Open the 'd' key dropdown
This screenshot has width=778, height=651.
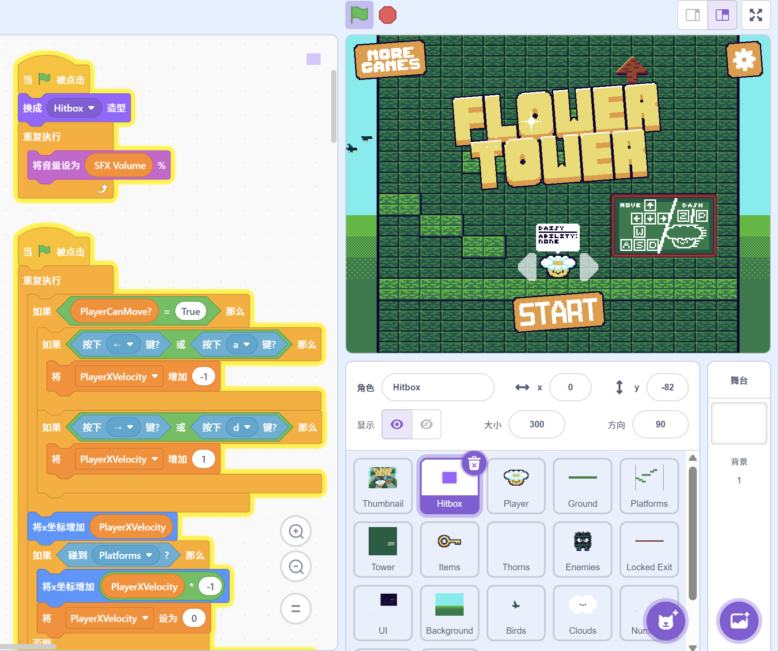(x=242, y=427)
